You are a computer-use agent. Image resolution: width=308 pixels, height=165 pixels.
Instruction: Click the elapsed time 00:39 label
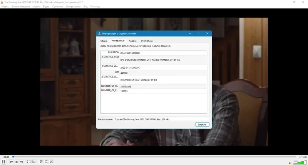point(6,157)
